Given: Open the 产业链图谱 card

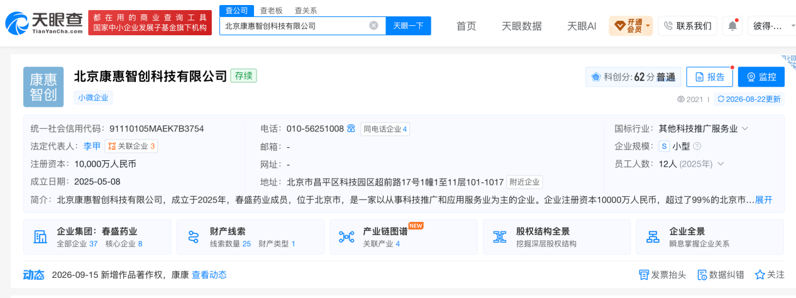Looking at the screenshot, I should click(x=404, y=237).
